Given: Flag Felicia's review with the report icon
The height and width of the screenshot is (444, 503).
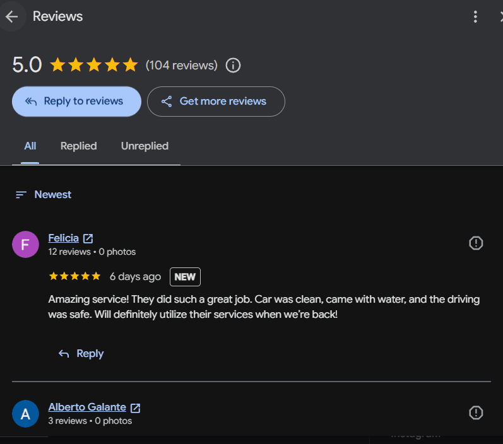Looking at the screenshot, I should click(476, 243).
